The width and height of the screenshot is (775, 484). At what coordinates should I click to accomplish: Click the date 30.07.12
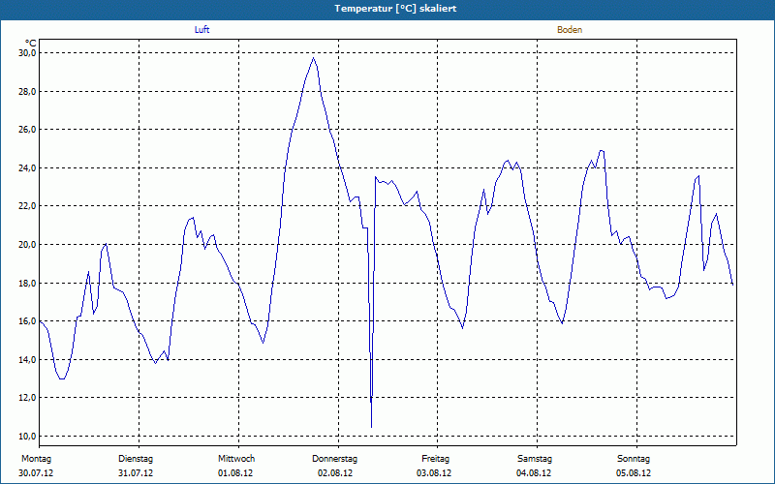pyautogui.click(x=36, y=473)
